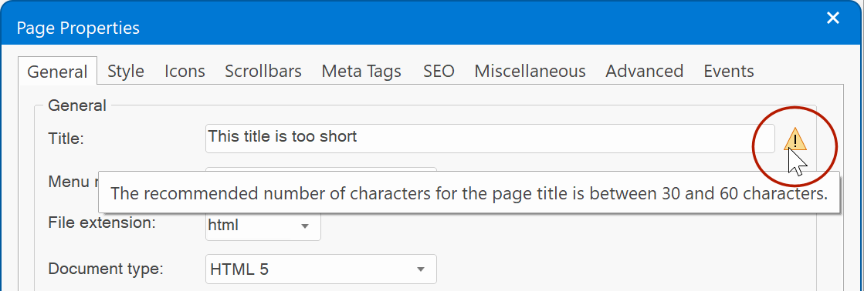The image size is (864, 291).
Task: Click the Document type label
Action: point(106,269)
